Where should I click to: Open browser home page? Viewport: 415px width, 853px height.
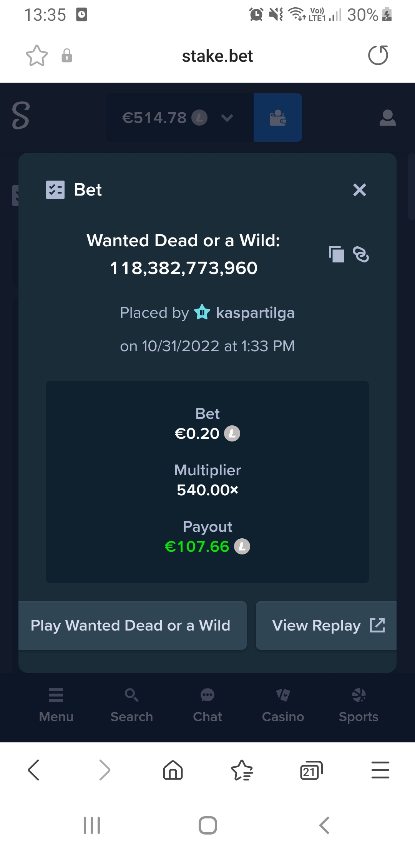(173, 770)
